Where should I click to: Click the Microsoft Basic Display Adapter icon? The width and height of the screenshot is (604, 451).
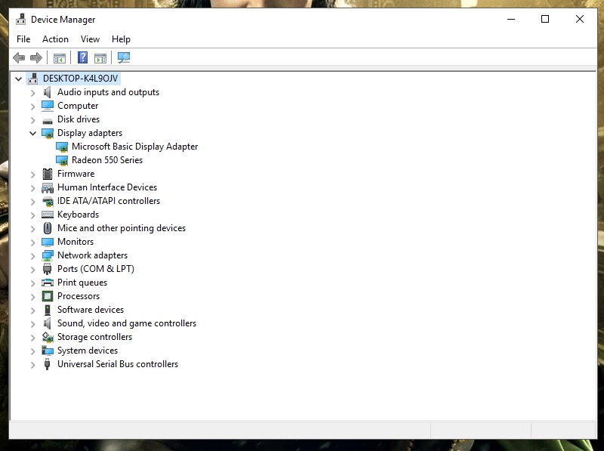(62, 147)
